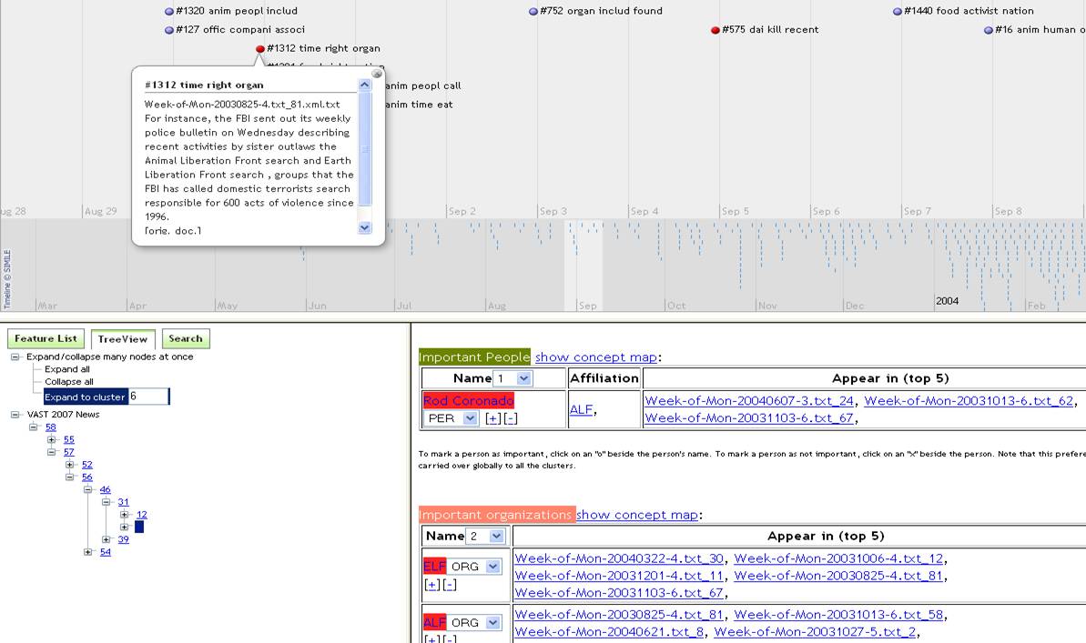Collapse tree node 57

pos(52,452)
